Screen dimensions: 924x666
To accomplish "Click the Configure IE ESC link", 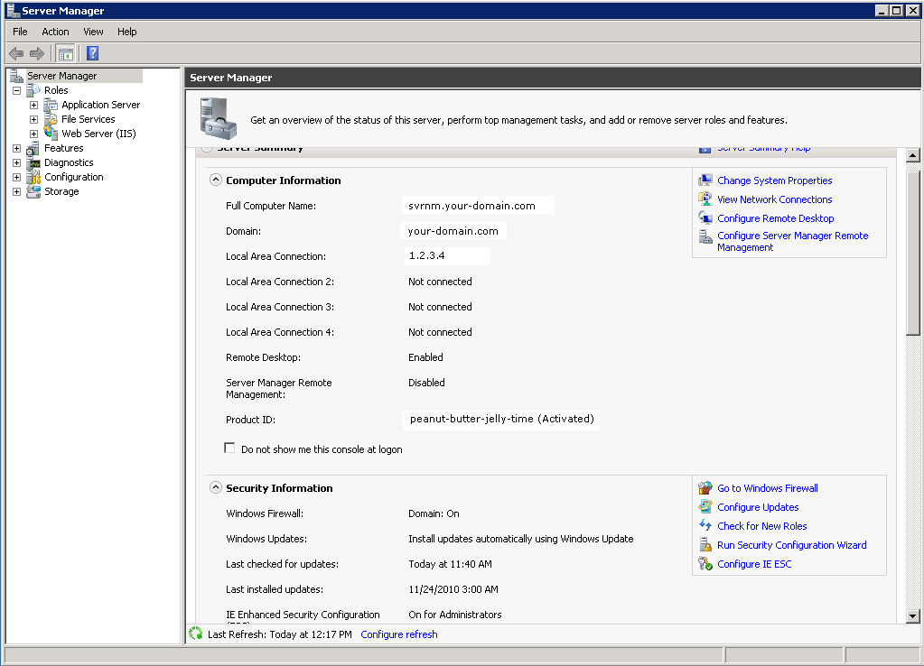I will tap(754, 564).
